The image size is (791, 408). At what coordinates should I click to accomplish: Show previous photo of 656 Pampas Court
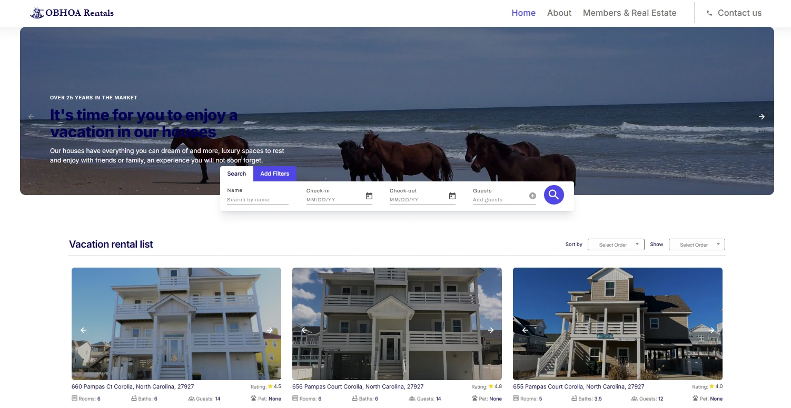coord(304,330)
